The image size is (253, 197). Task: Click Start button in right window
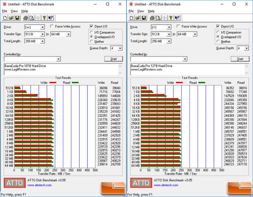(240, 59)
